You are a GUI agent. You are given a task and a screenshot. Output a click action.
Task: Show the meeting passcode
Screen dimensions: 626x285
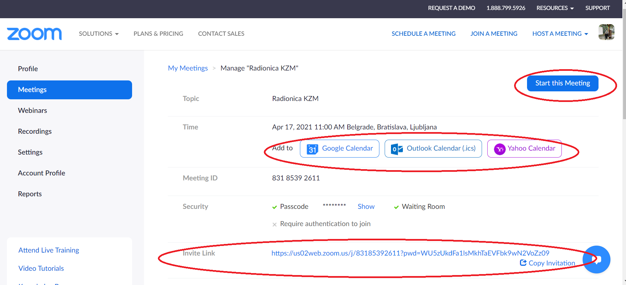[366, 207]
